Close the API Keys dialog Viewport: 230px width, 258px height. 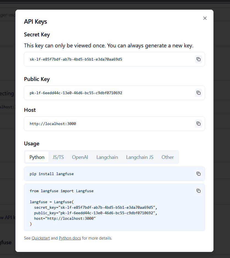click(205, 18)
